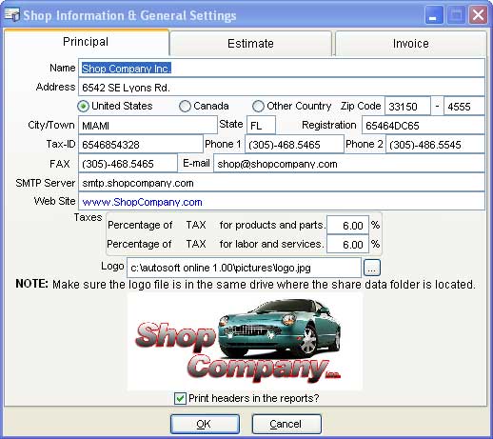Click into the SMTP Server field
Image resolution: width=493 pixels, height=439 pixels.
click(x=282, y=183)
